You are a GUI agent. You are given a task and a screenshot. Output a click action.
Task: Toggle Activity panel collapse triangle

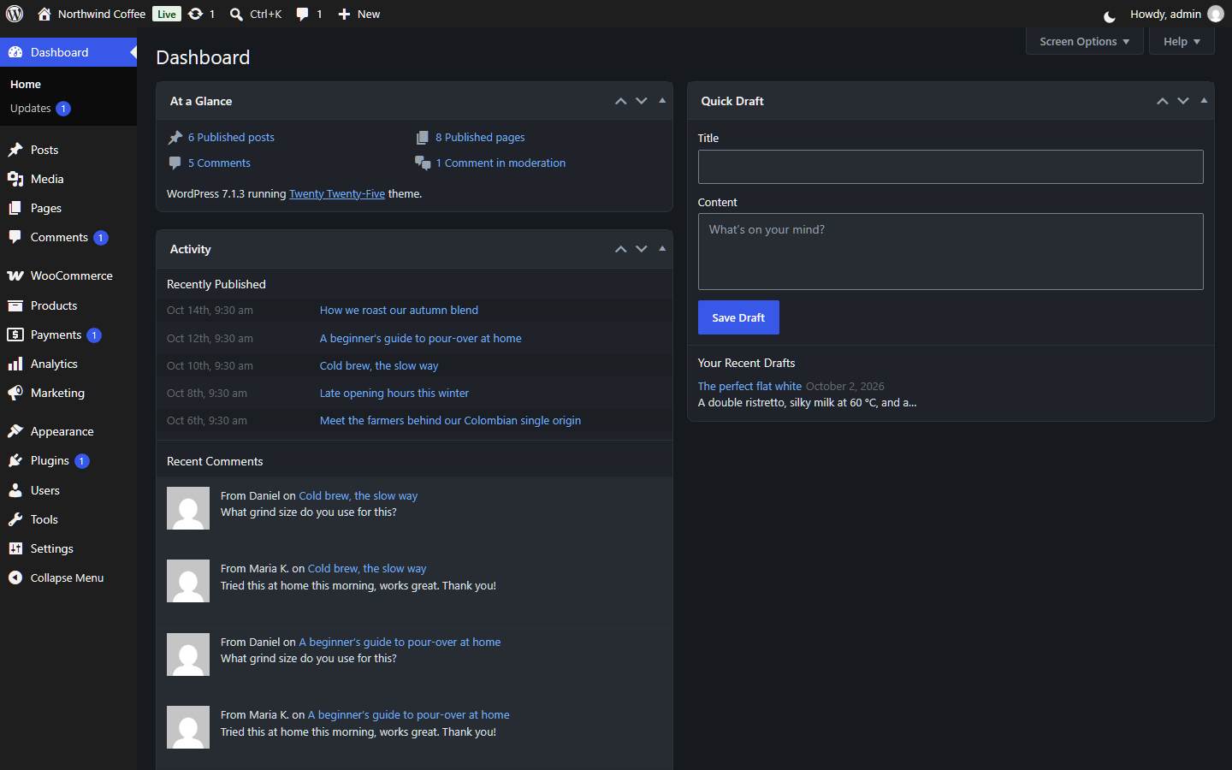662,249
